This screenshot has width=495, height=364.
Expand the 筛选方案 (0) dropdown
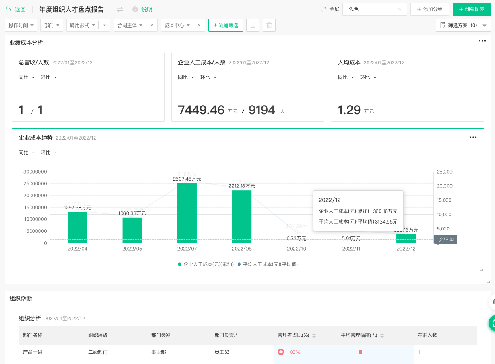(x=463, y=25)
